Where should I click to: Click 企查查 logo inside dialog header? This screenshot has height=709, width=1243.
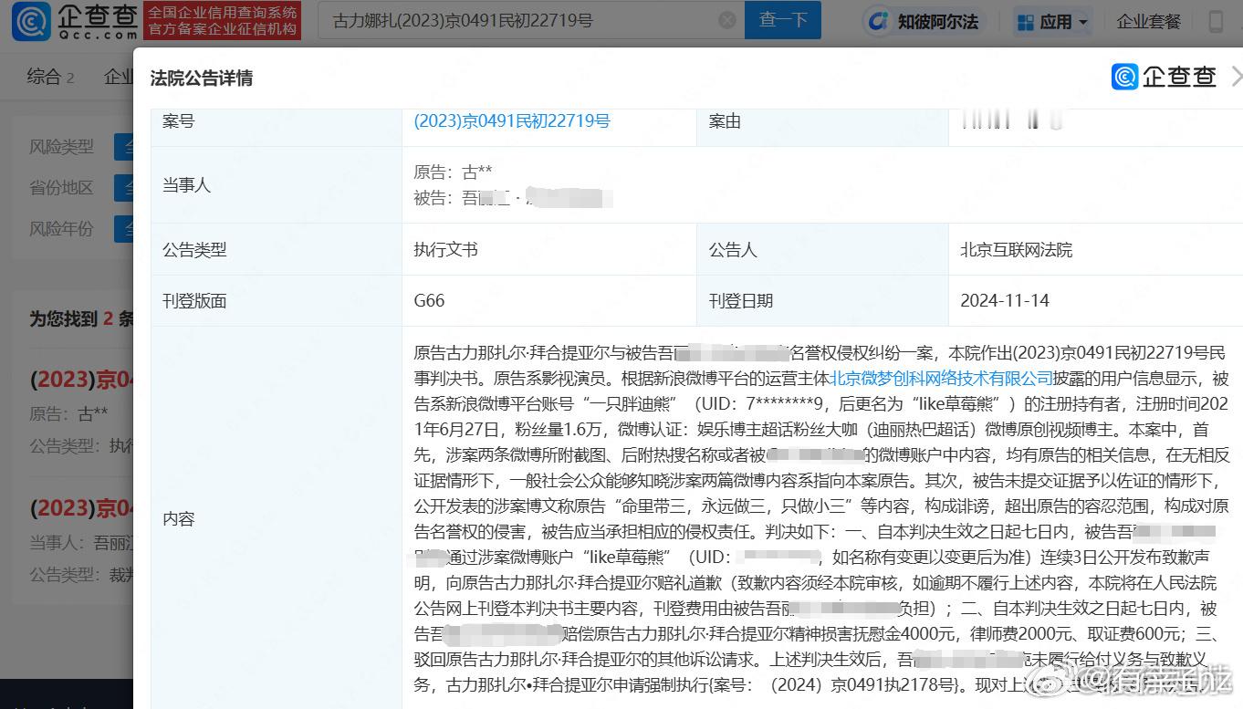(1164, 78)
